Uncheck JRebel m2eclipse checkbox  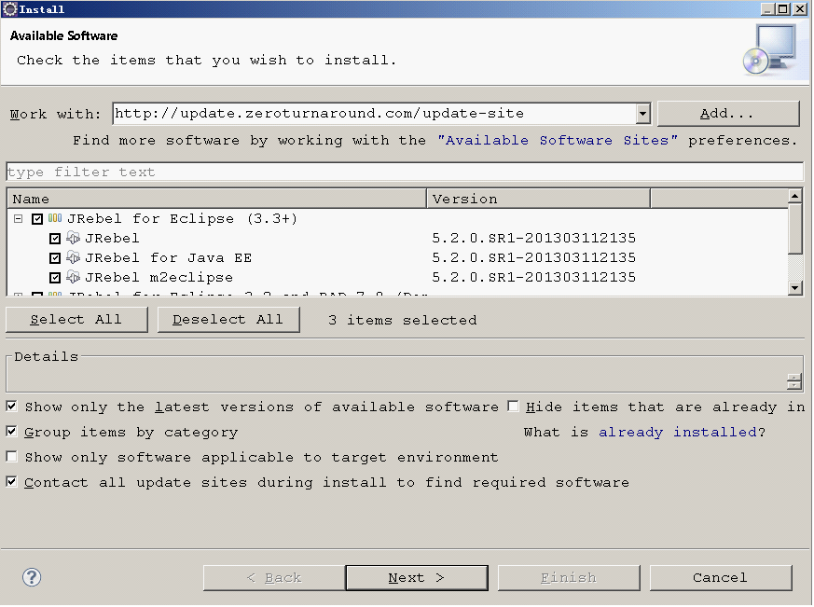click(x=55, y=278)
